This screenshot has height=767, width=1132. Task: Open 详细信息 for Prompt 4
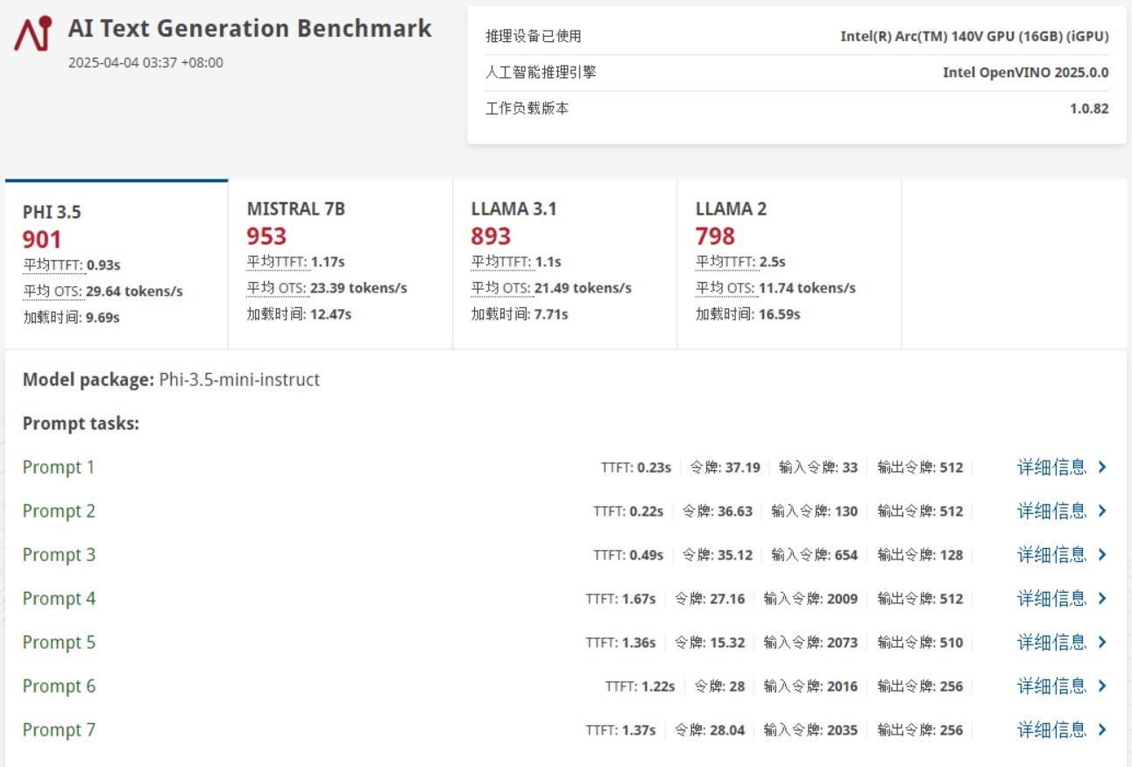(x=1051, y=599)
